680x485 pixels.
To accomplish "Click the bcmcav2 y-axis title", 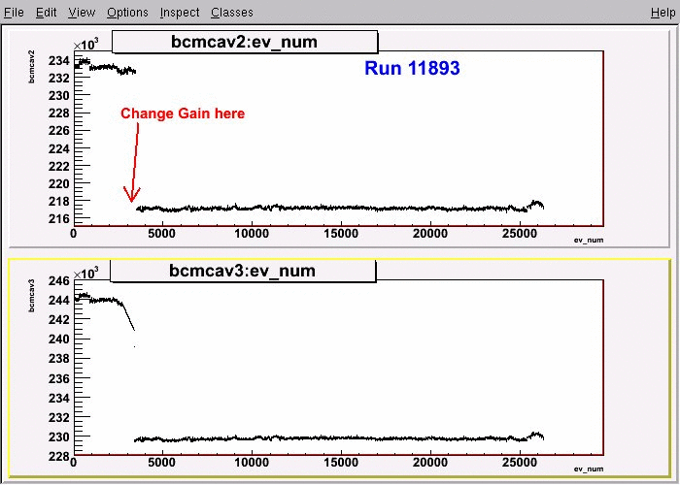I will pos(31,67).
